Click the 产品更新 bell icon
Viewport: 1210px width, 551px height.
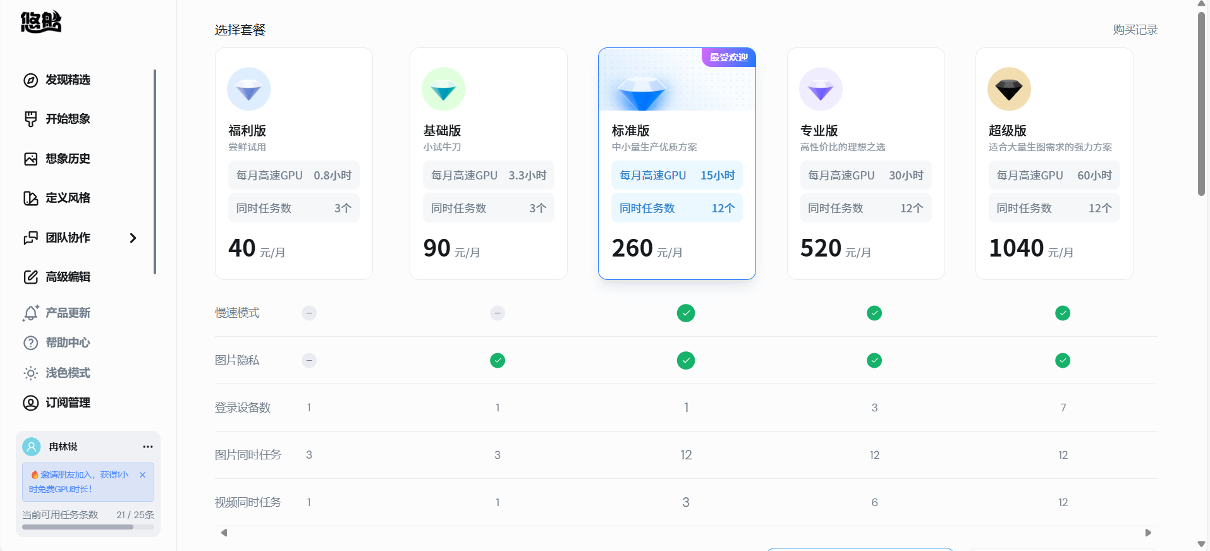click(30, 313)
